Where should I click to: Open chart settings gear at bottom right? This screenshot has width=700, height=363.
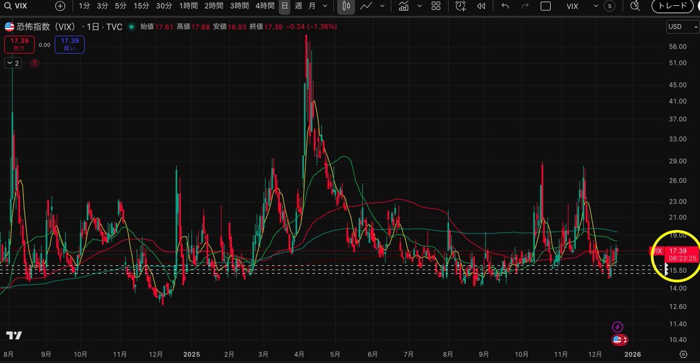[x=683, y=354]
